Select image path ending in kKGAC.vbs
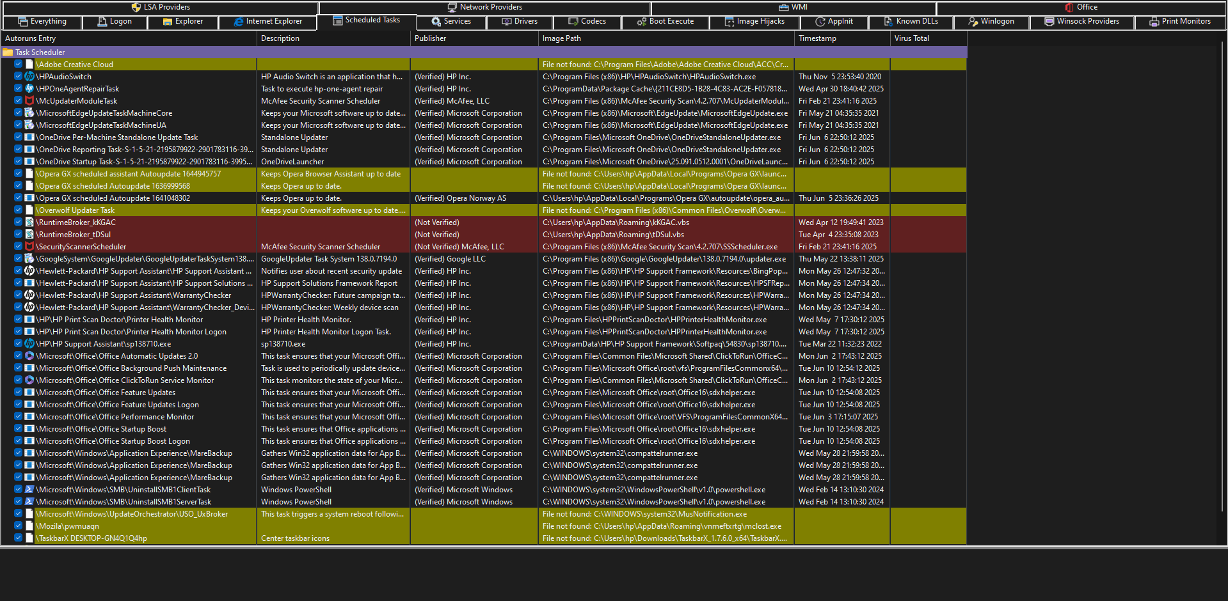 616,222
